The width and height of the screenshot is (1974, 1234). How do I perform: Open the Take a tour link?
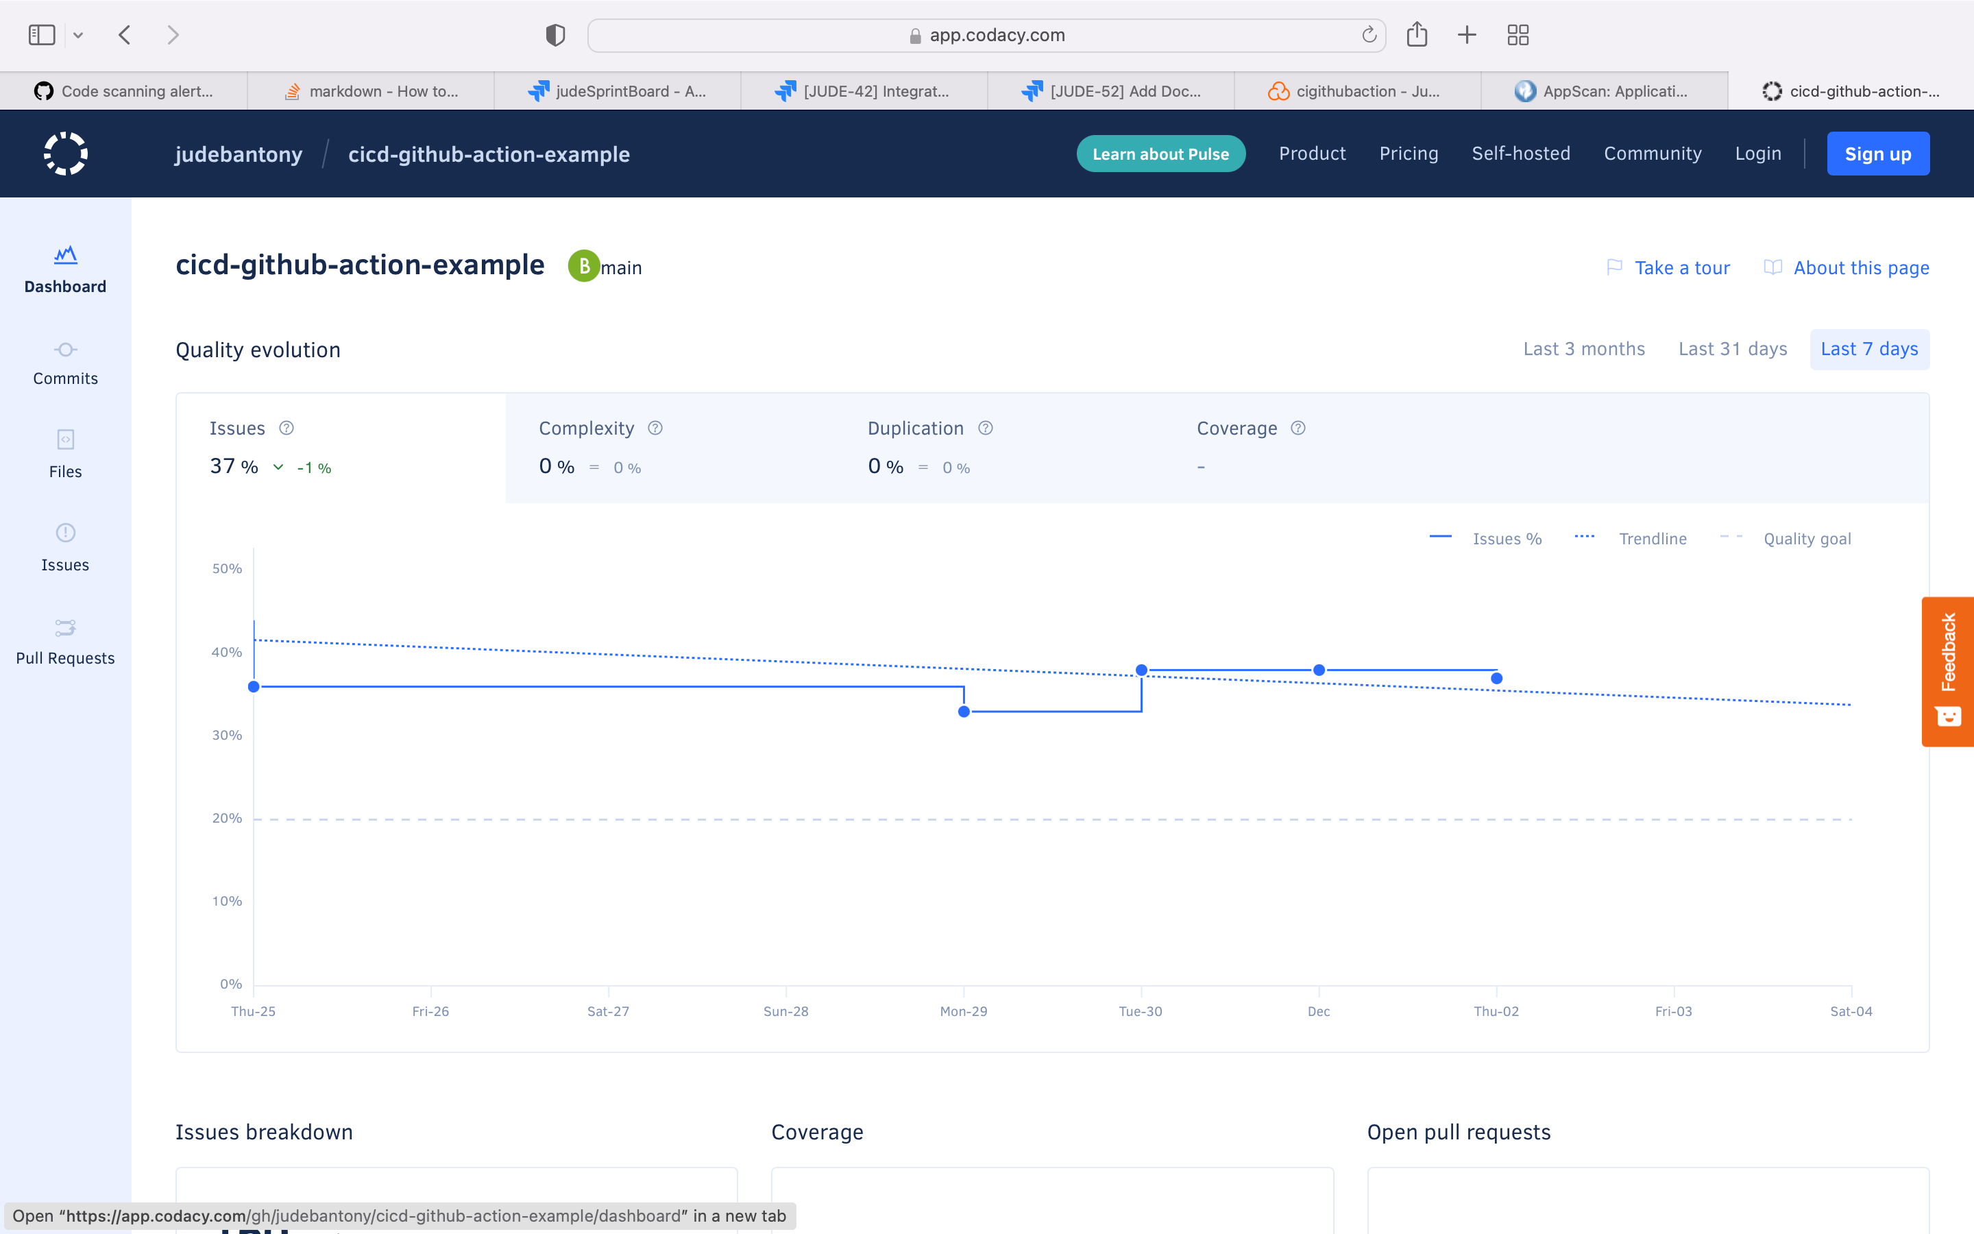(x=1681, y=267)
